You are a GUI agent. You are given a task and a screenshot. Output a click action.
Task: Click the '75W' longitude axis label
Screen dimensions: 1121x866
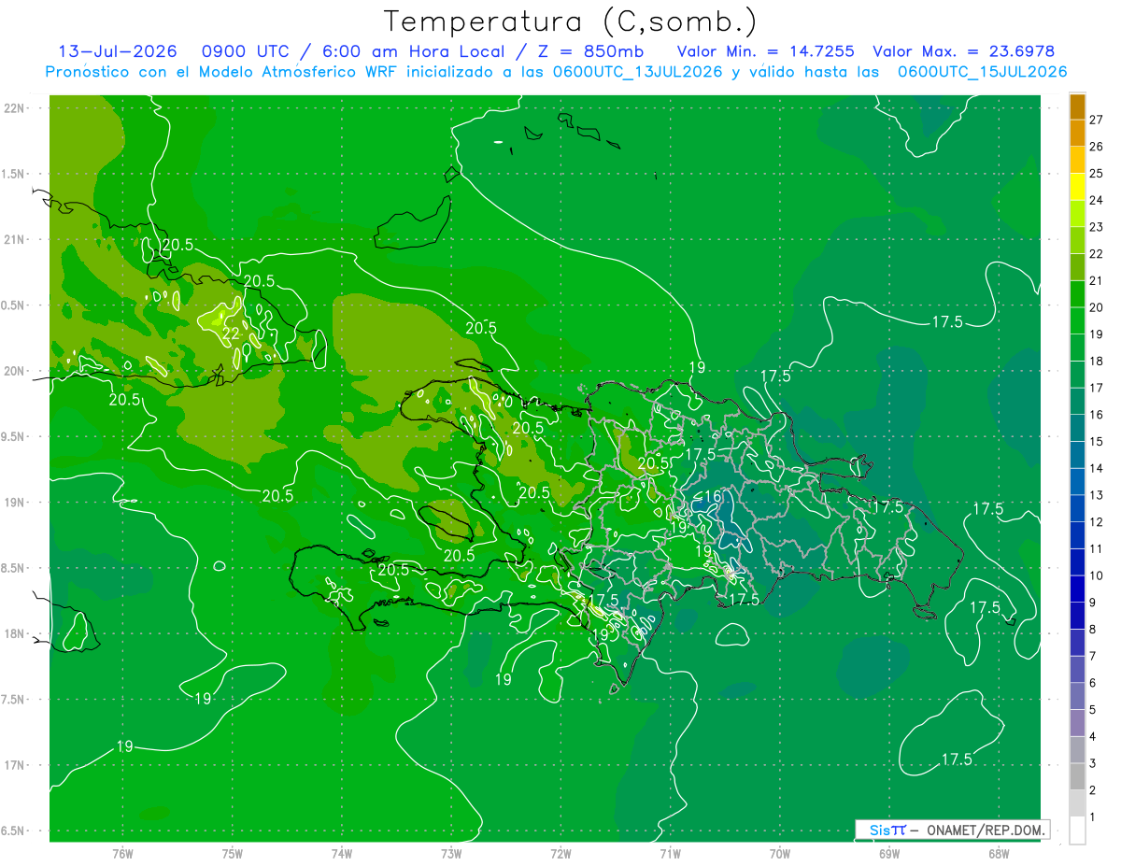click(x=233, y=854)
